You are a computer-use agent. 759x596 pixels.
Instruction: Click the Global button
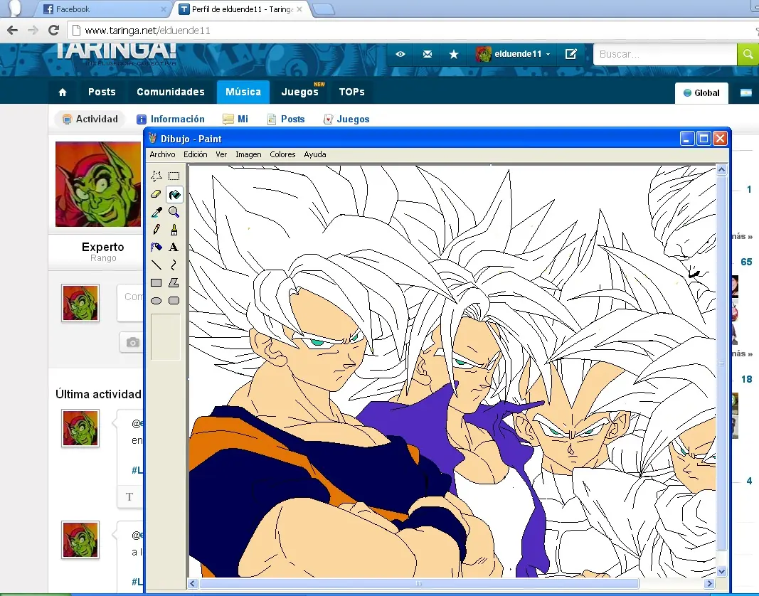pos(701,93)
